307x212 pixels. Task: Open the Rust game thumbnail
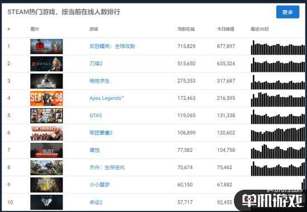[x=46, y=150]
